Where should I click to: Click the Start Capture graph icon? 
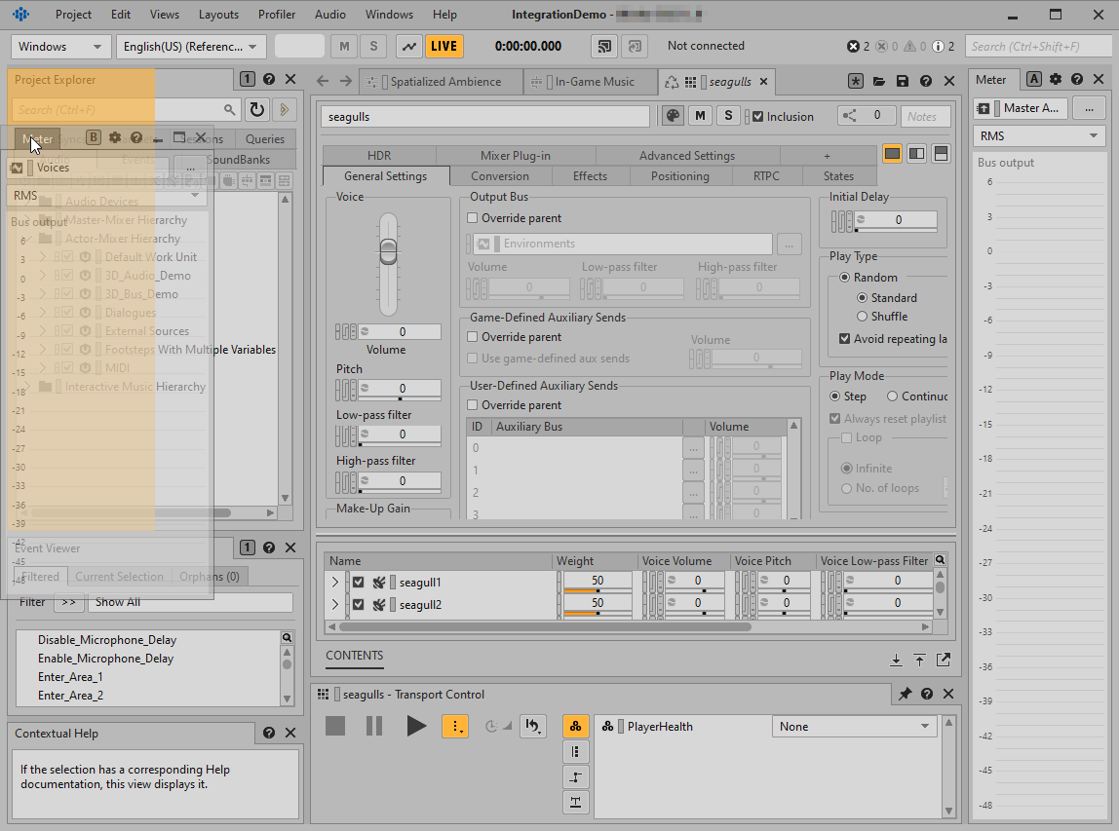coord(409,46)
